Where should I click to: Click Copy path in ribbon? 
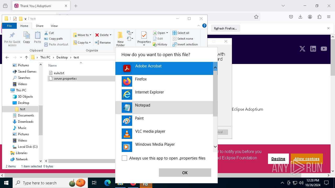coord(53,39)
